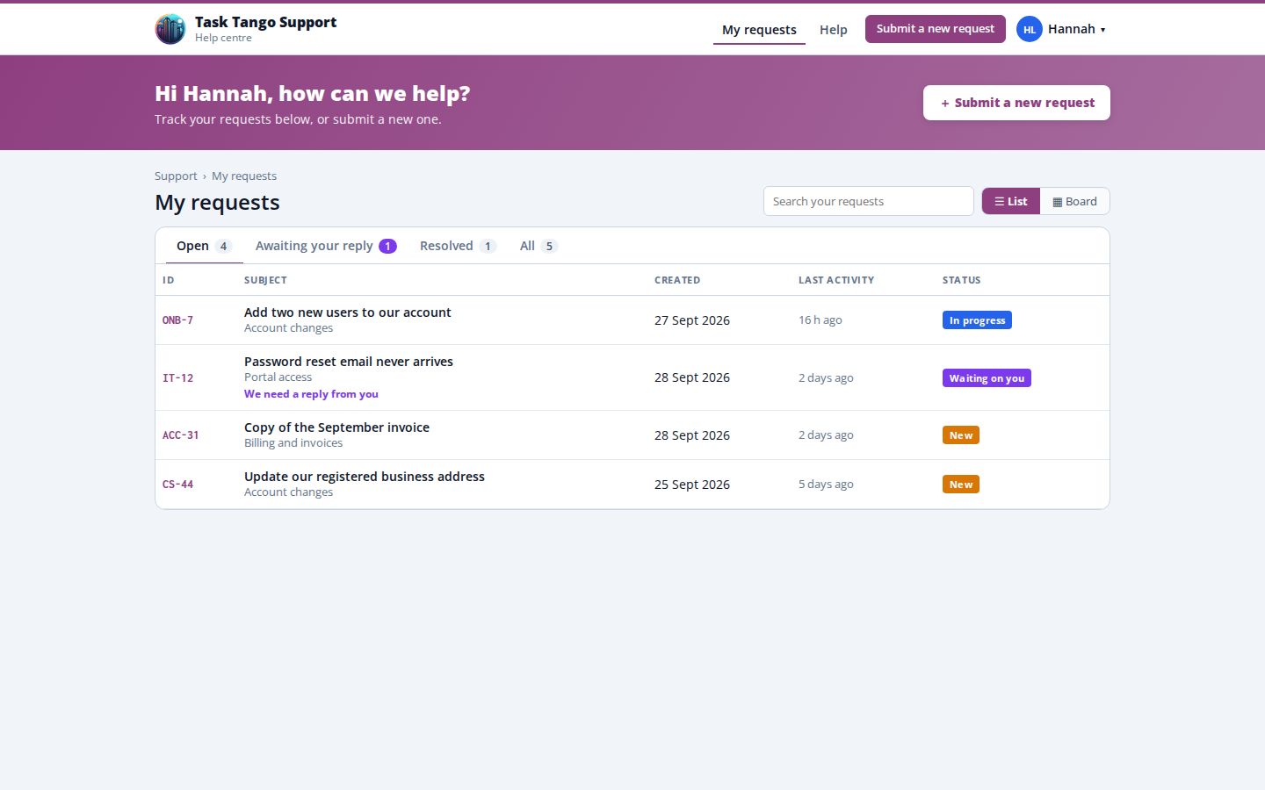Click the banner's white Submit a new request button

click(x=1016, y=103)
